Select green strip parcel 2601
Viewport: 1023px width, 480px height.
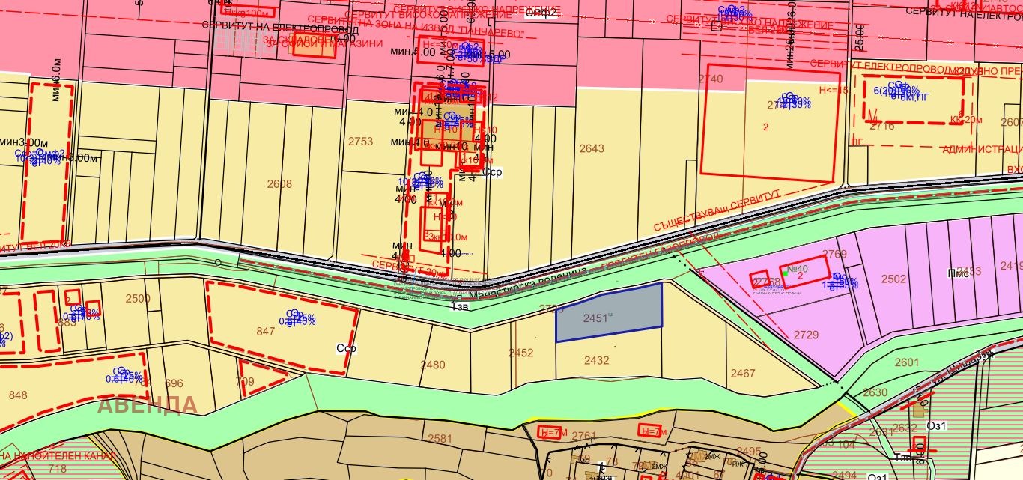point(906,362)
